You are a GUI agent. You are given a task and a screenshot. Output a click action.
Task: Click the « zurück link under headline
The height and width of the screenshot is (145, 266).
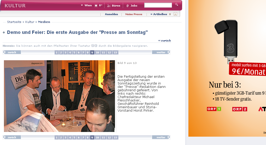(x=165, y=40)
